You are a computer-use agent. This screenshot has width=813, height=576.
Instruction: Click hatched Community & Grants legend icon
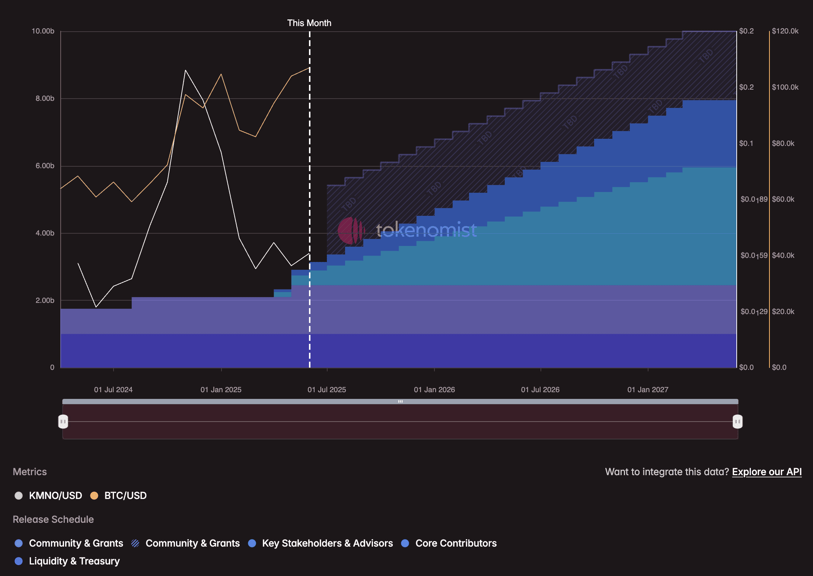tap(135, 543)
